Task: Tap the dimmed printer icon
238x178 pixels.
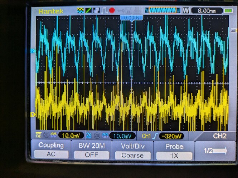Action: [137, 11]
